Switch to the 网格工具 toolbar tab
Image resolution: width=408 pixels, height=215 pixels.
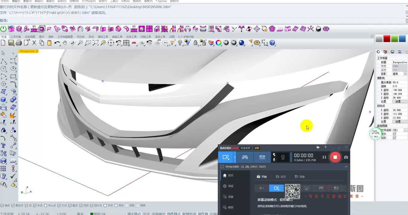click(146, 37)
